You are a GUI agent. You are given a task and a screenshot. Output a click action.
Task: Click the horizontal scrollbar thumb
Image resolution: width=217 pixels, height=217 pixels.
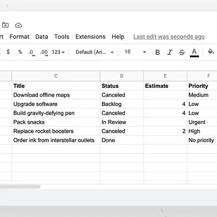tap(20, 187)
